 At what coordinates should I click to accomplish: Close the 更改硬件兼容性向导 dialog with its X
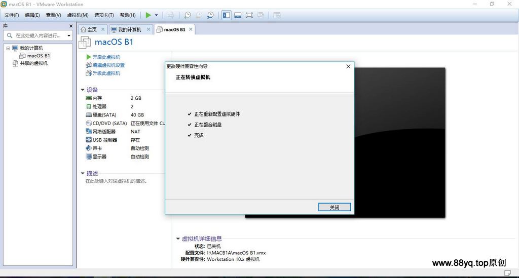(348, 66)
